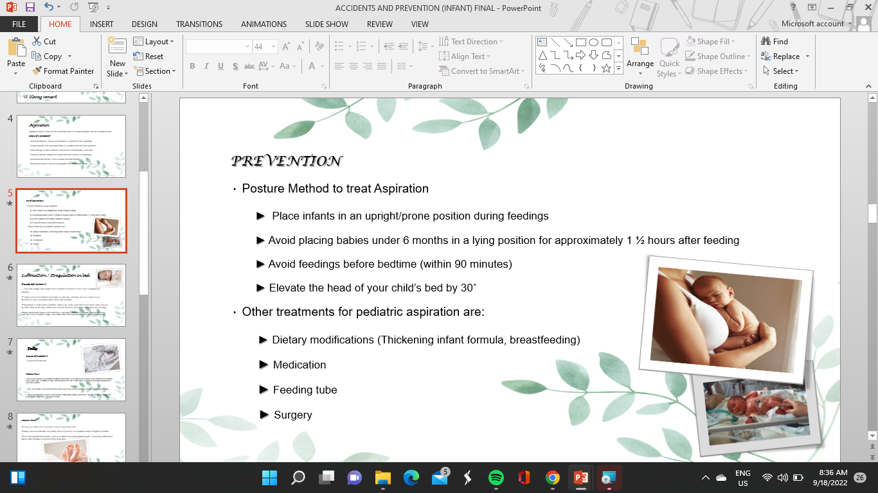Justify the paragraph text

(381, 67)
